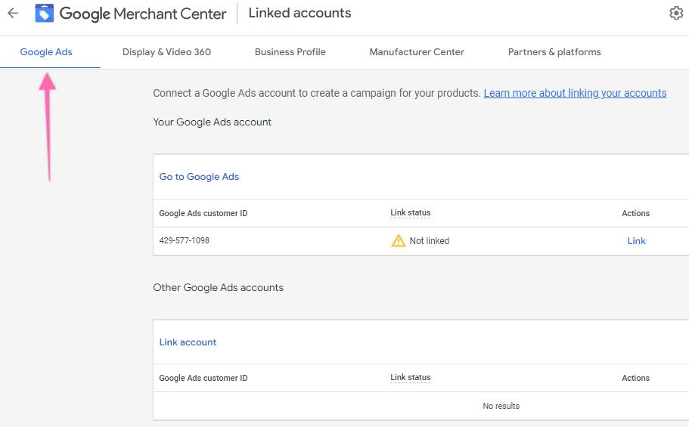Click the Google Merchant Center wordmark text

143,14
